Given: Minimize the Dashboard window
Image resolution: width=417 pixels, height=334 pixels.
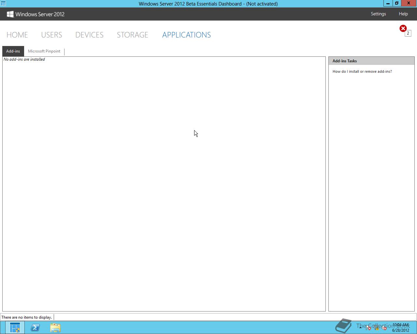Looking at the screenshot, I should coord(388,3).
